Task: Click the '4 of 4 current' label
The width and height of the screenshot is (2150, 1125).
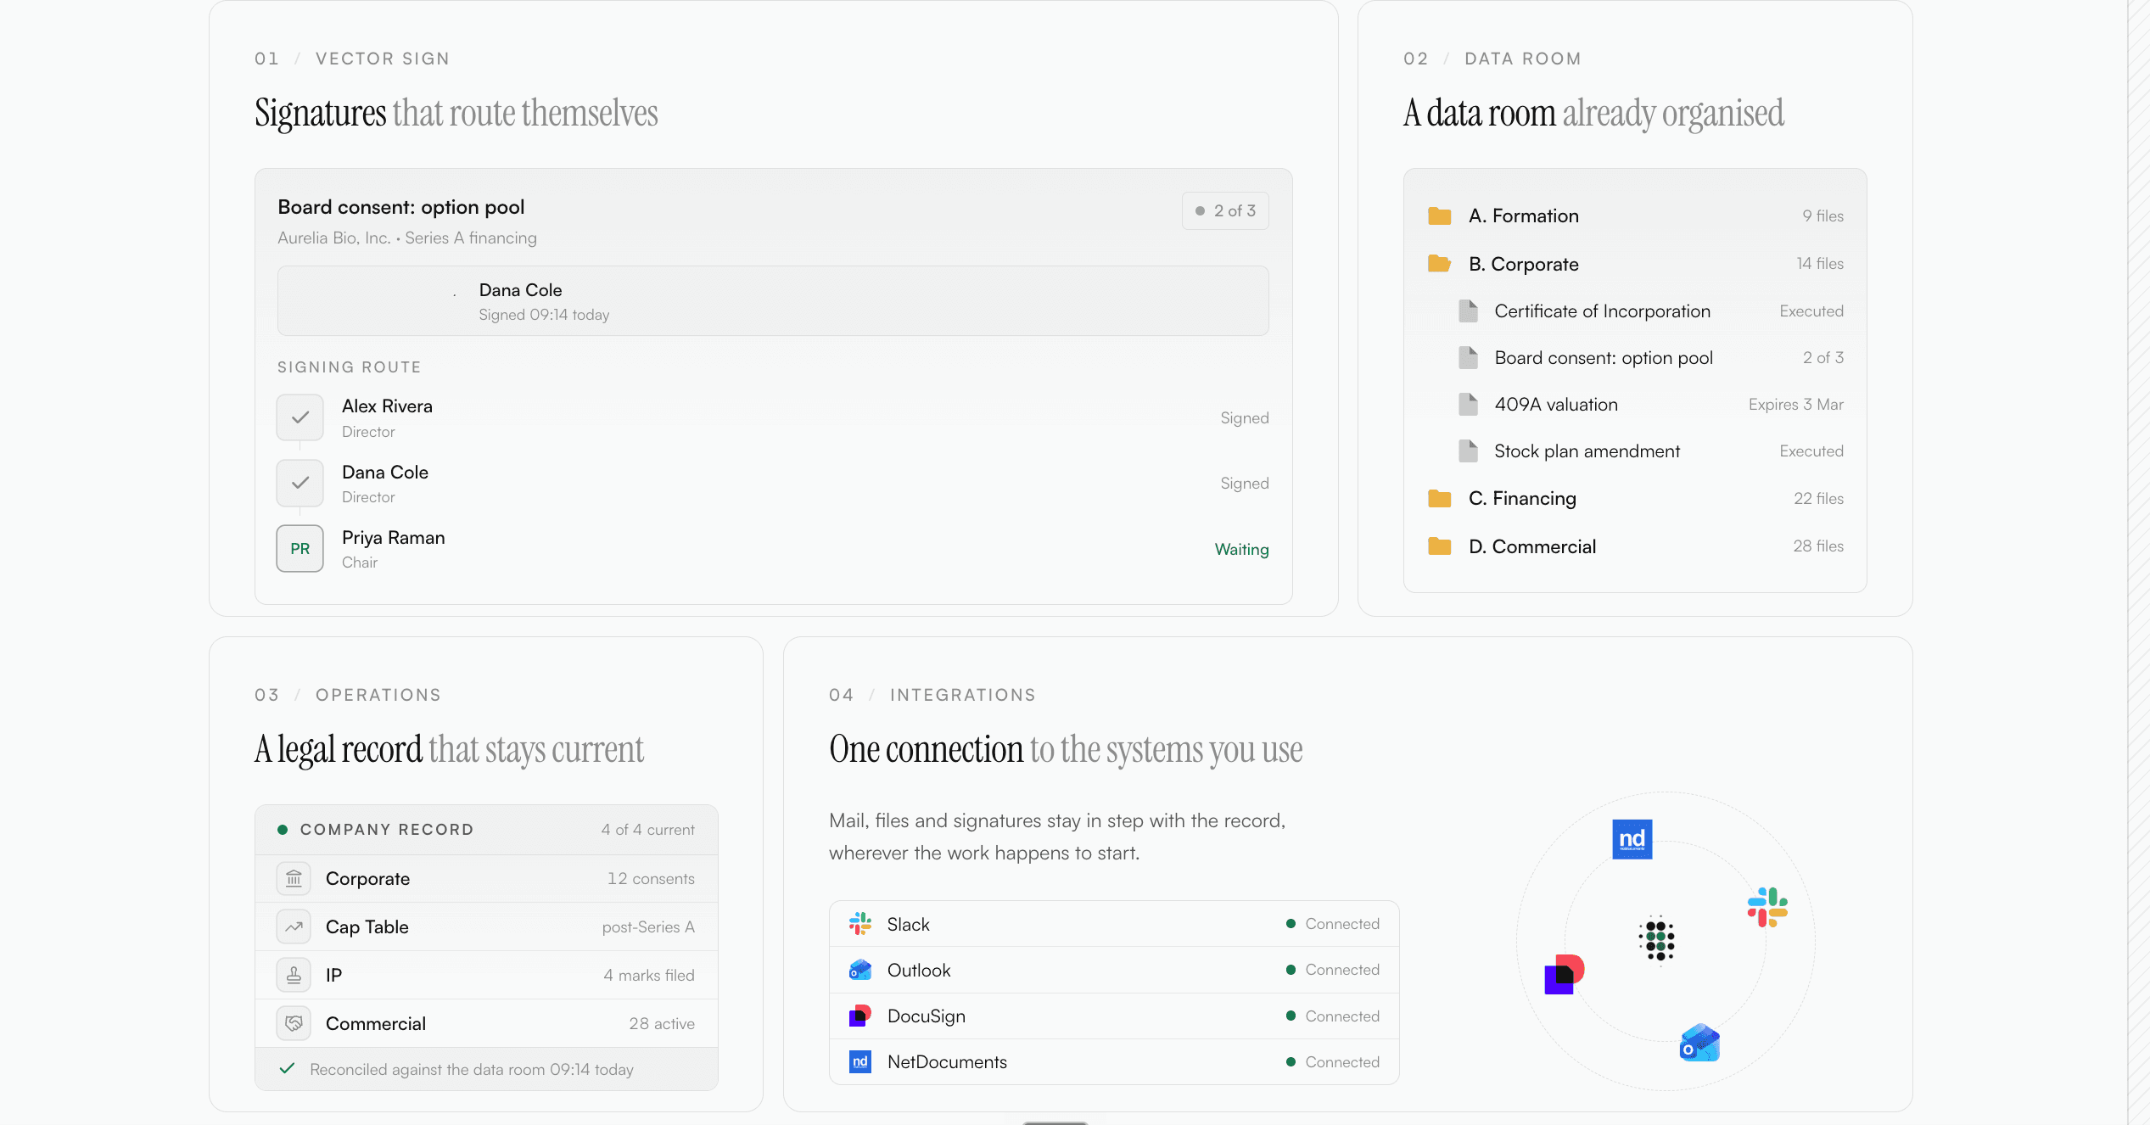Action: [x=647, y=830]
